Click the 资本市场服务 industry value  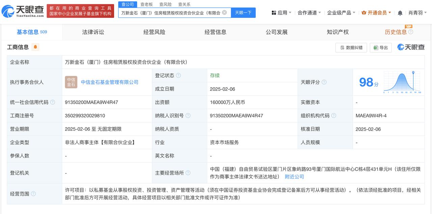[224, 143]
